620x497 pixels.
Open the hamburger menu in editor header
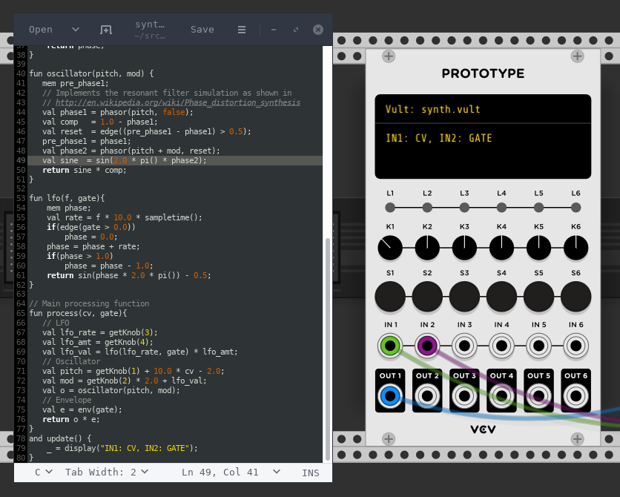click(241, 30)
